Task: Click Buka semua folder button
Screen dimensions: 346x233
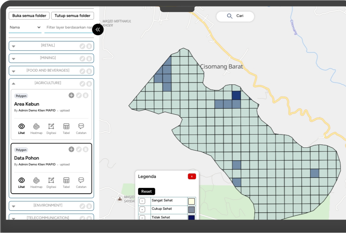Action: tap(29, 16)
